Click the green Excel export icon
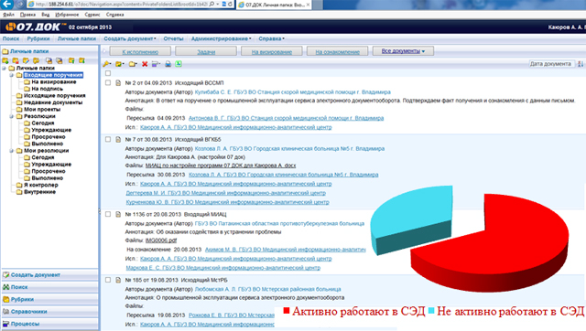Screen dimensions: 586x331 coord(179,64)
